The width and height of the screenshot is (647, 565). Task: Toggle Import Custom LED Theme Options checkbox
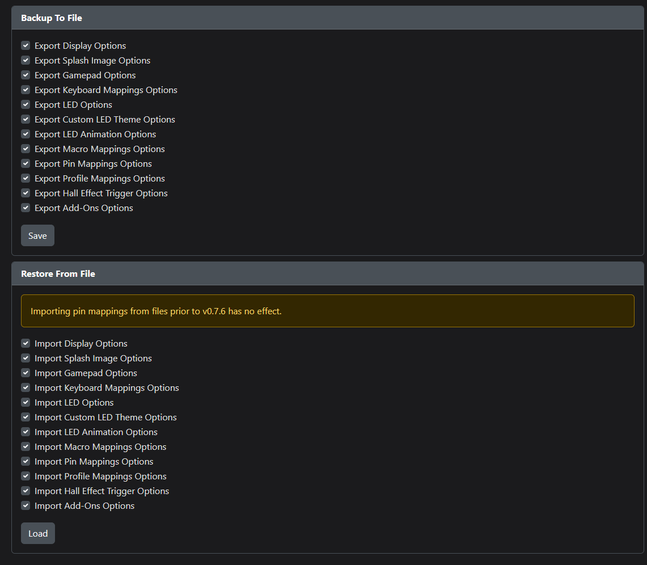point(26,418)
